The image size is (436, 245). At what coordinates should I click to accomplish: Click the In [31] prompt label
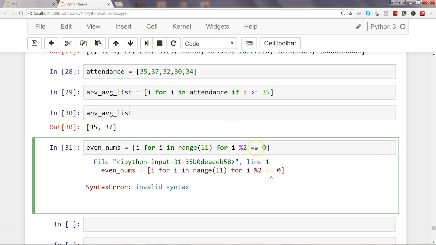(65, 147)
